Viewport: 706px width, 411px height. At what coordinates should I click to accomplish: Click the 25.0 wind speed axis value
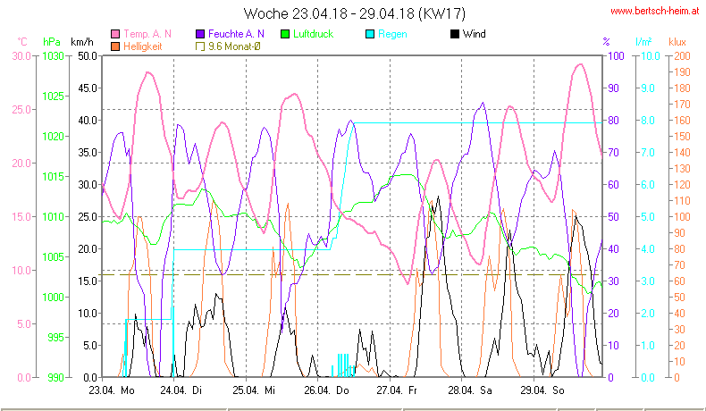click(x=88, y=217)
